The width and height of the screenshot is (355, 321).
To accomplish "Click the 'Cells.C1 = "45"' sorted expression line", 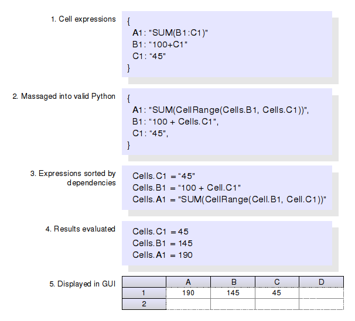I will (163, 176).
